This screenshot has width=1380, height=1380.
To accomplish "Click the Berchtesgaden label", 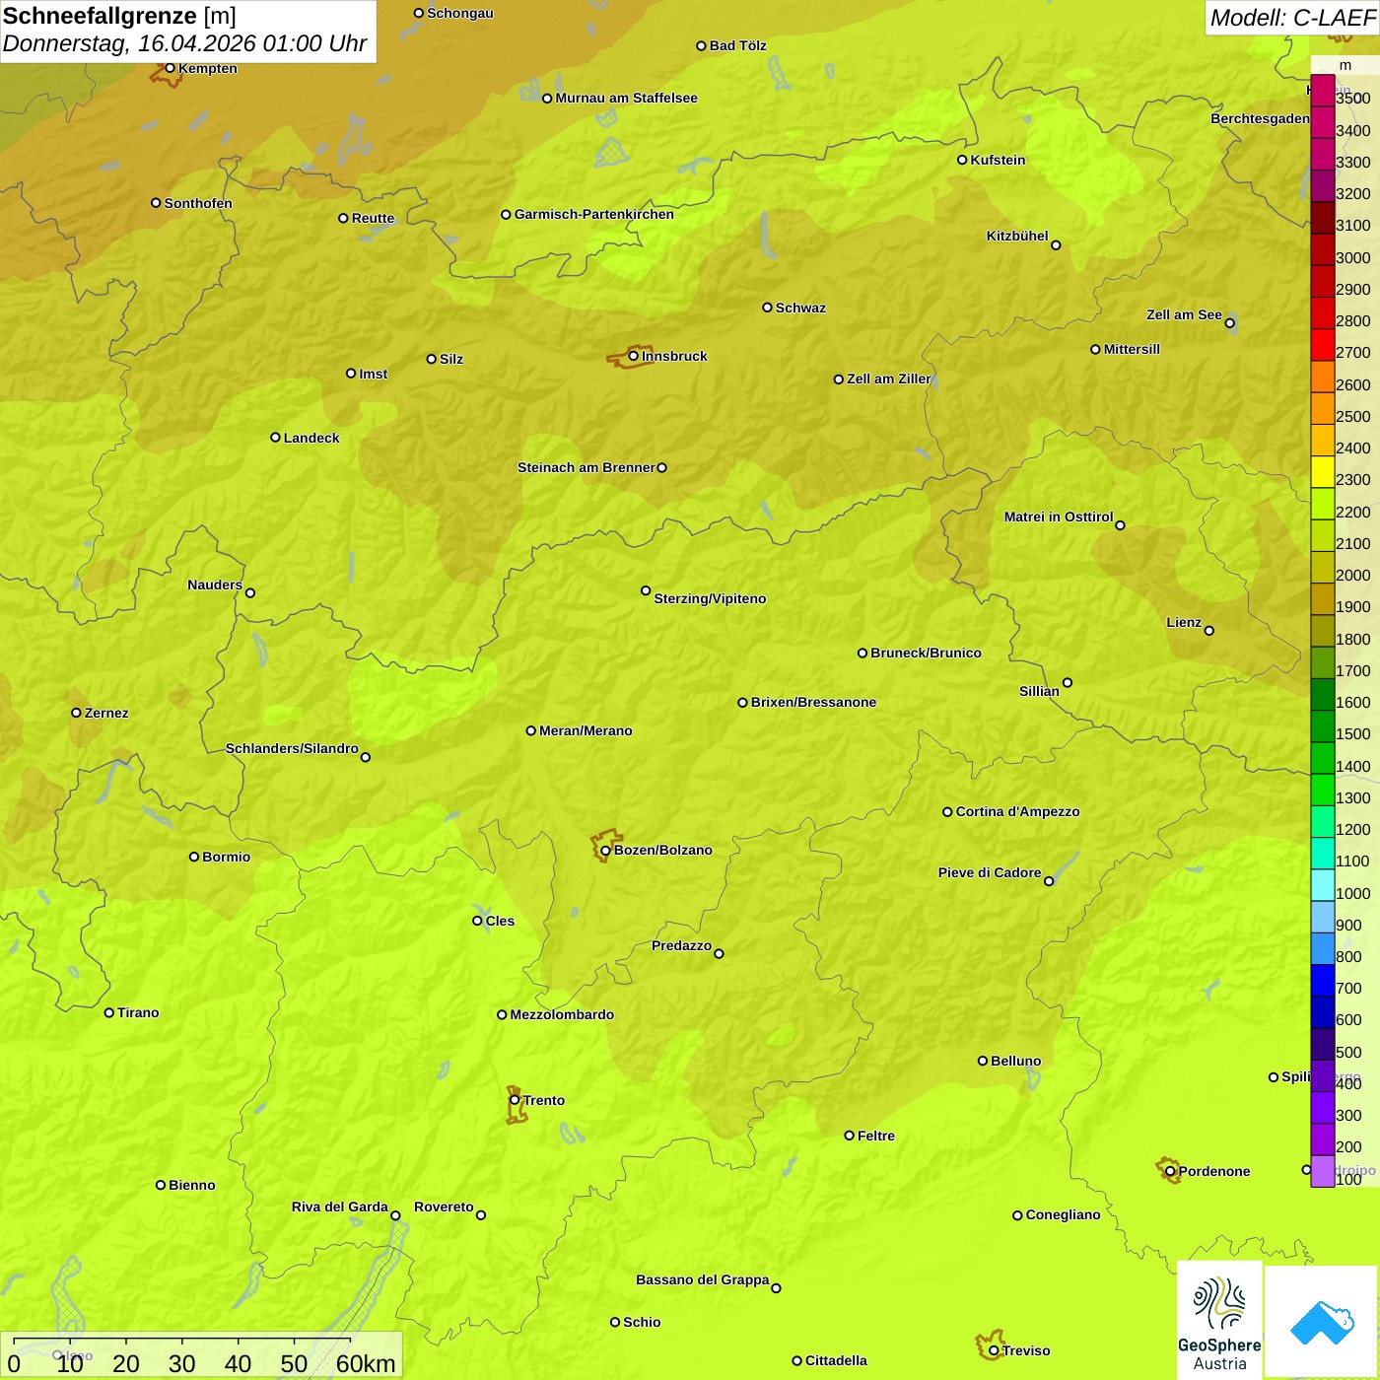I will [1260, 118].
